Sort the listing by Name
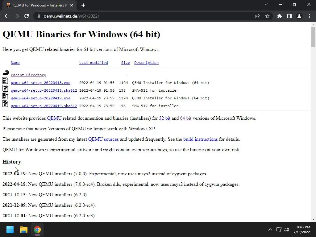Image resolution: width=316 pixels, height=237 pixels. coord(15,63)
